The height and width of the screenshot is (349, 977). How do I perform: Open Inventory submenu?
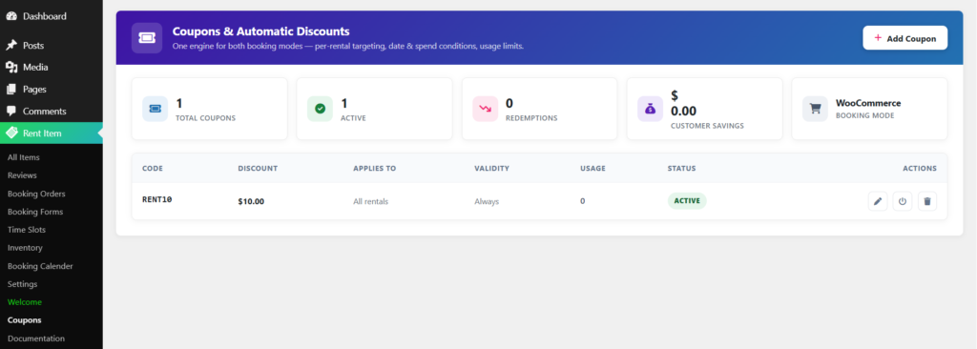25,248
